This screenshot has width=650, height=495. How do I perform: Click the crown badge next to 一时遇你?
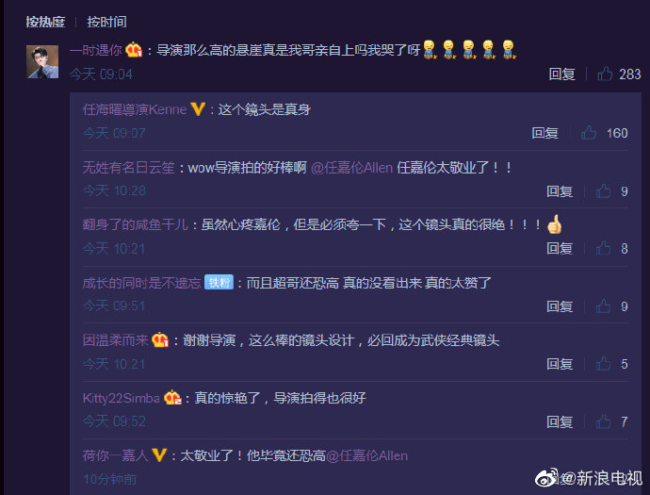click(134, 50)
